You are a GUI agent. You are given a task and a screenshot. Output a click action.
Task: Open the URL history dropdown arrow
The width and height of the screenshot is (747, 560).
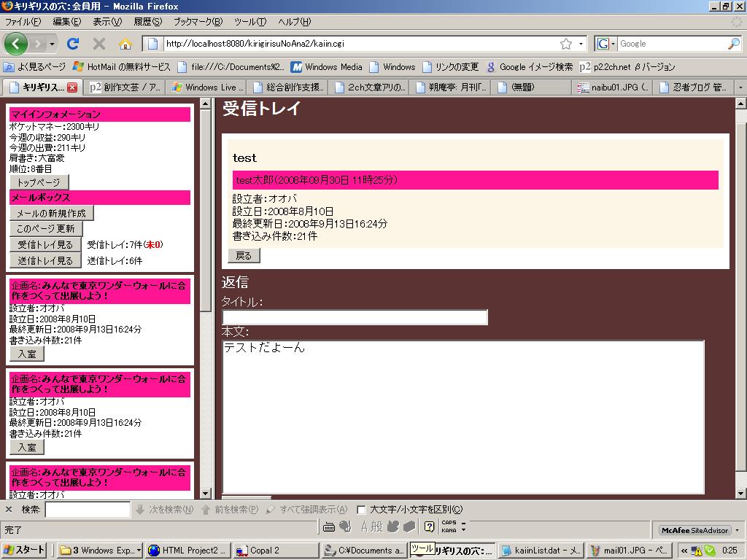click(x=581, y=44)
